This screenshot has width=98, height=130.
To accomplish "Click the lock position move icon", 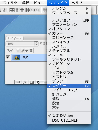I will coord(27,51).
